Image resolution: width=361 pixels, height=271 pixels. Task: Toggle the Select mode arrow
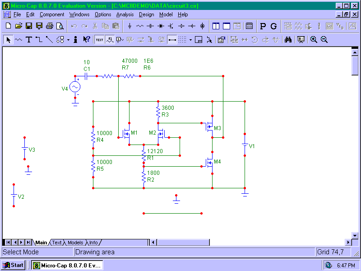click(8, 40)
